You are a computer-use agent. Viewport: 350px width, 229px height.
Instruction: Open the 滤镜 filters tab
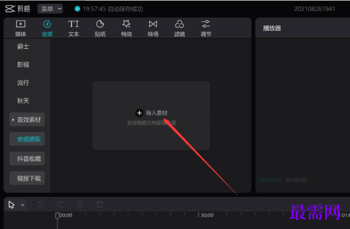point(179,28)
